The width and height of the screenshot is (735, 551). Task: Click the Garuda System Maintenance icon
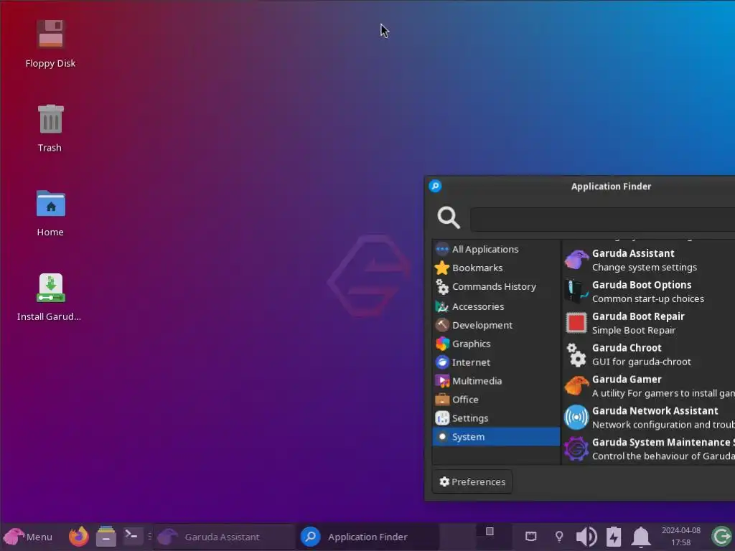pos(576,448)
